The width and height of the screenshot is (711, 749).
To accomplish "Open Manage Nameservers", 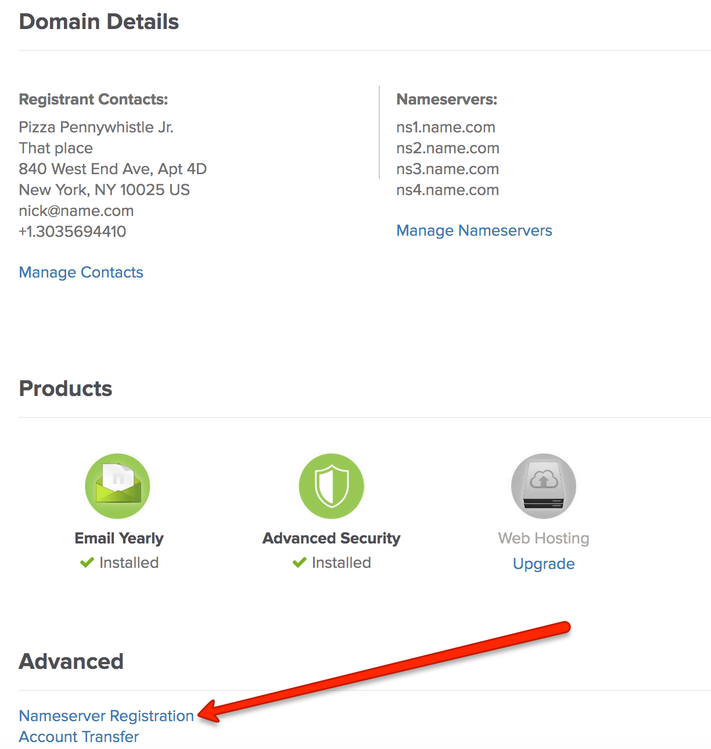I will pyautogui.click(x=474, y=231).
